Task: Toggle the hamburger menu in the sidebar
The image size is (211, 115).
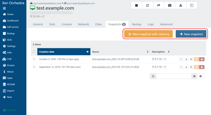Action: (x=4, y=8)
